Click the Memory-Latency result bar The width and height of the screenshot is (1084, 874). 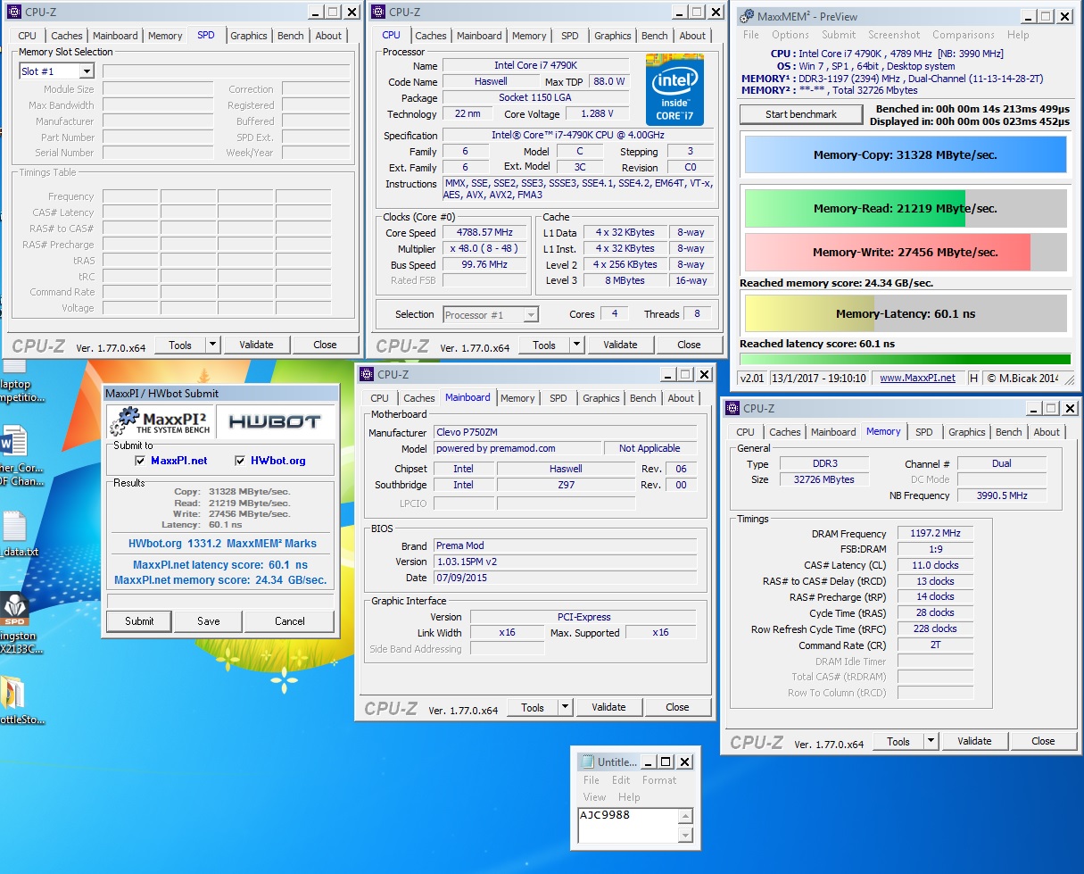(x=905, y=313)
